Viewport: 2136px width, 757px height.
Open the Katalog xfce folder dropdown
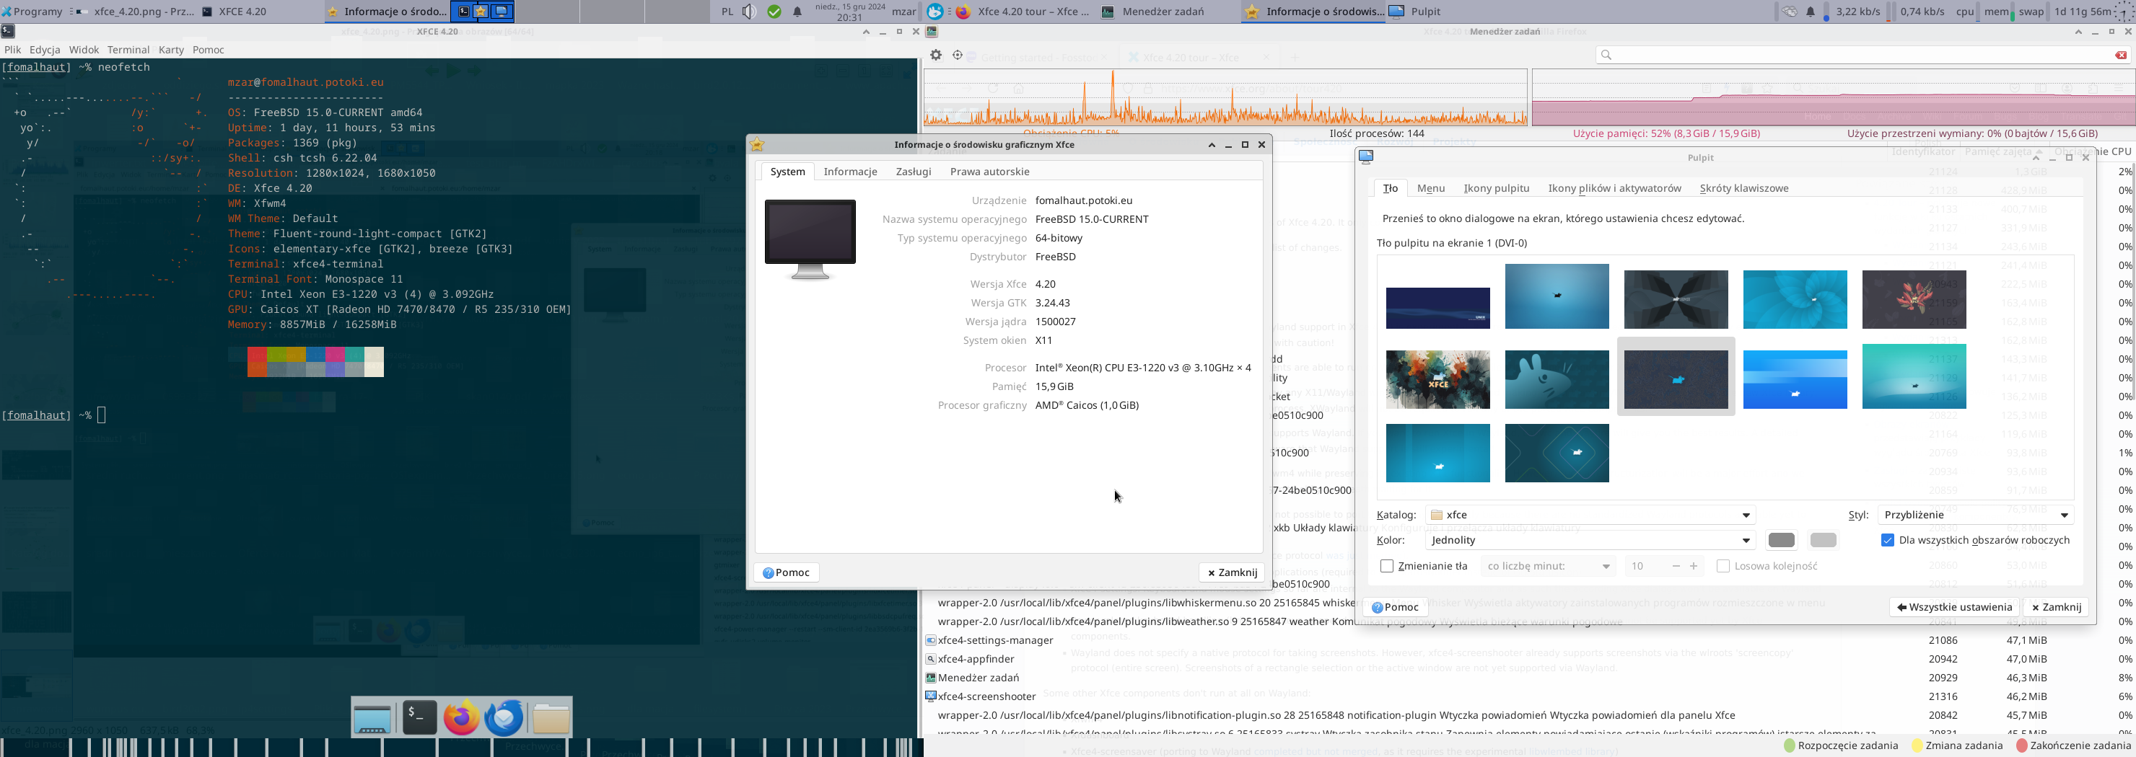point(1590,514)
